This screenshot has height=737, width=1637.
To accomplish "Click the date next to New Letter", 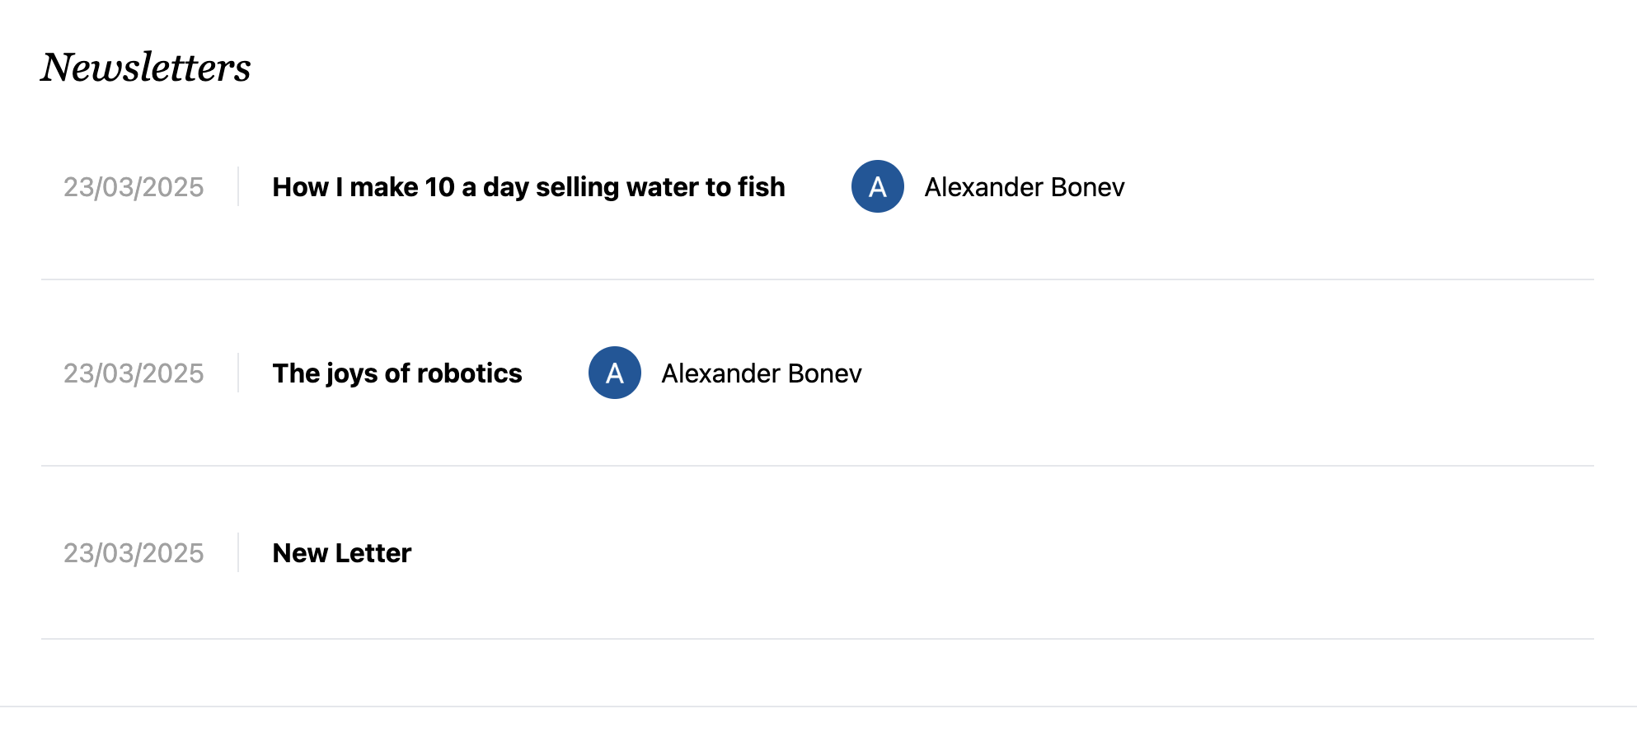I will 134,553.
